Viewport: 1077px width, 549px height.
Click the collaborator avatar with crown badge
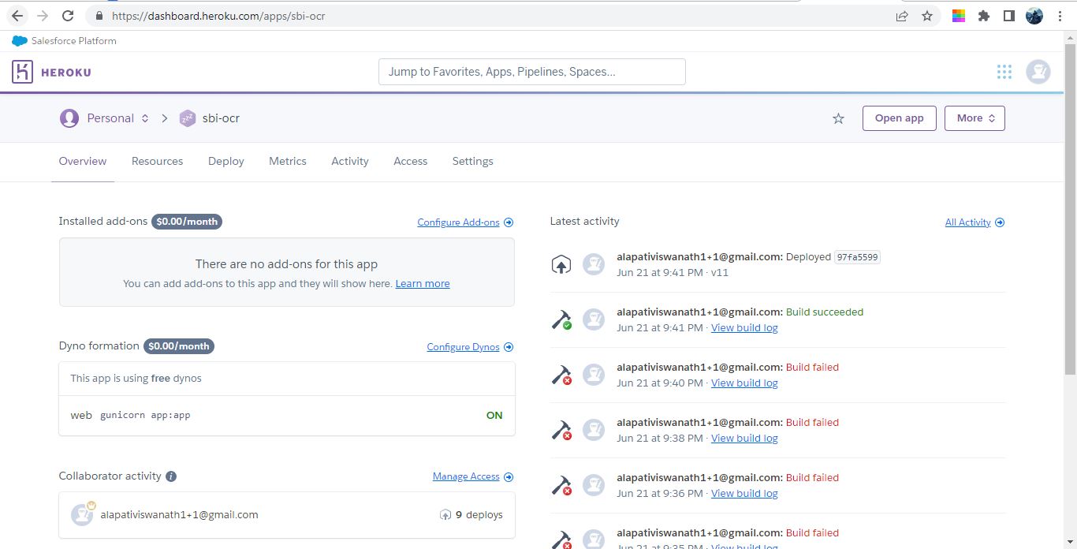(x=82, y=514)
